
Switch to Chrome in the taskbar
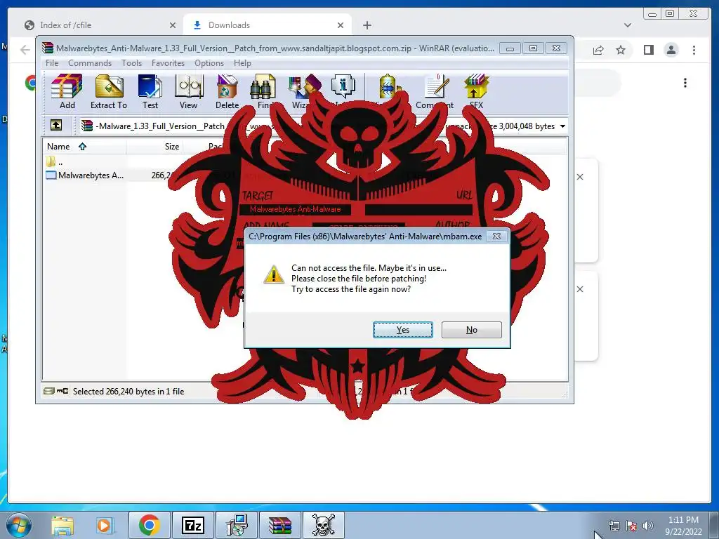(x=149, y=525)
